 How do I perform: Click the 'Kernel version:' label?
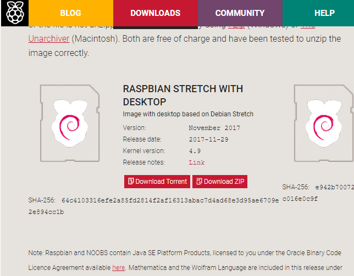pos(144,151)
